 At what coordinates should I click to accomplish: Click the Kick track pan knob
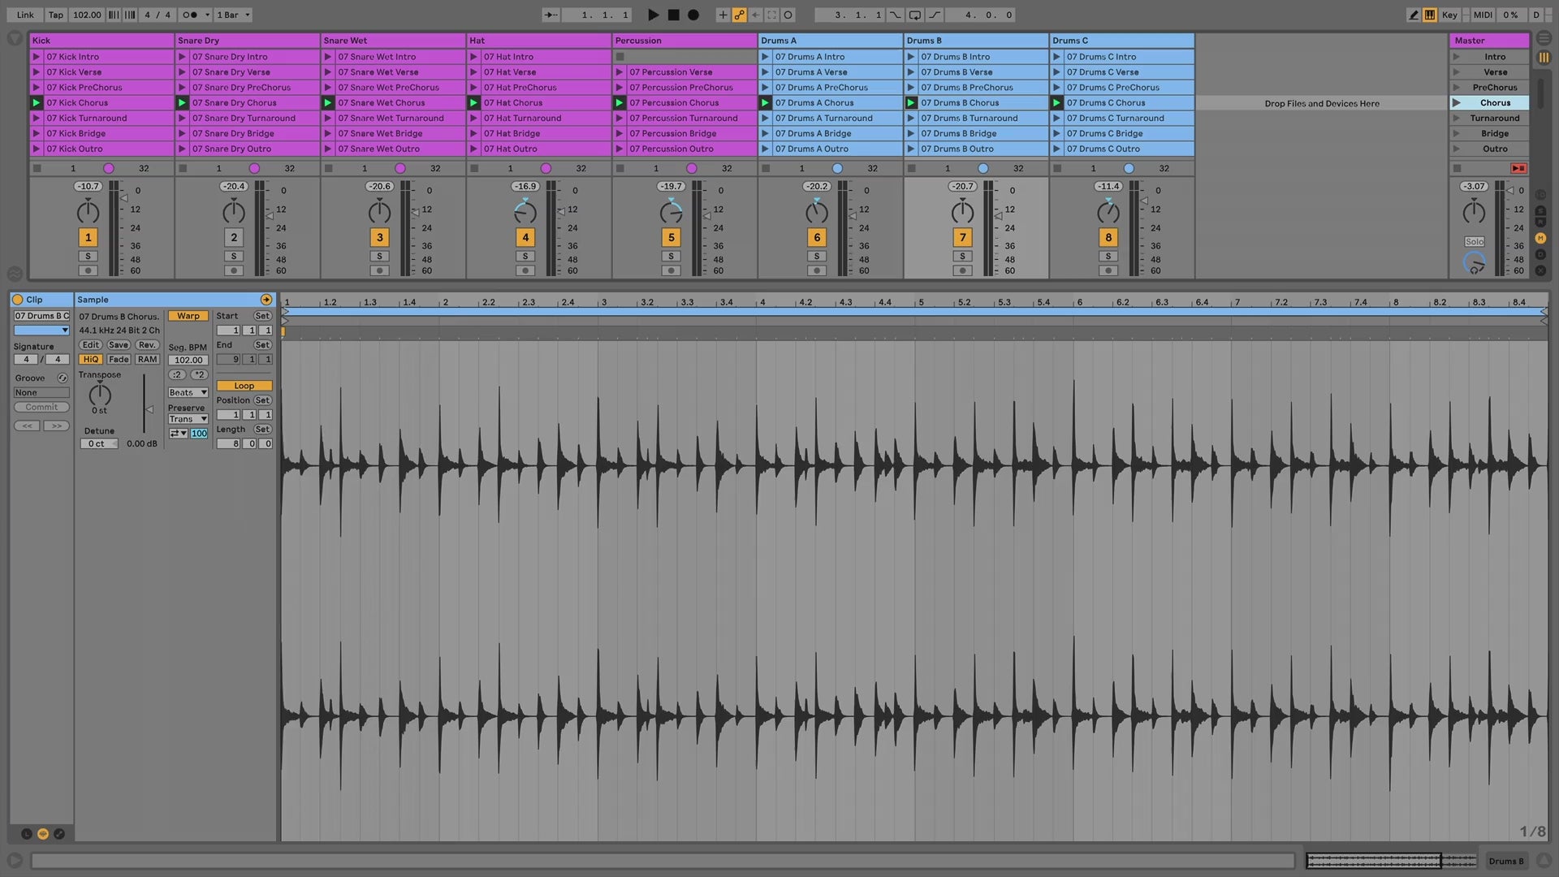pyautogui.click(x=88, y=212)
